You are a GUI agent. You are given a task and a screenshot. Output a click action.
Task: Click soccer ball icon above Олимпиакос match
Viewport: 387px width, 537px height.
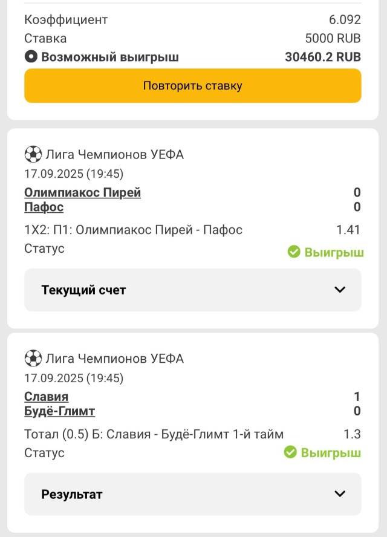33,154
